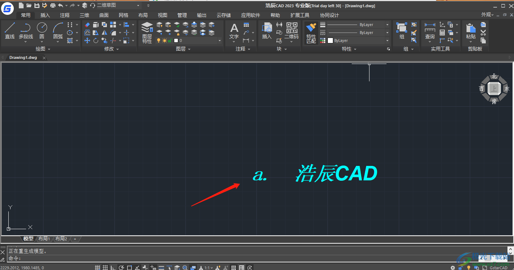Toggle ortho mode in status bar
The width and height of the screenshot is (514, 270).
click(113, 268)
